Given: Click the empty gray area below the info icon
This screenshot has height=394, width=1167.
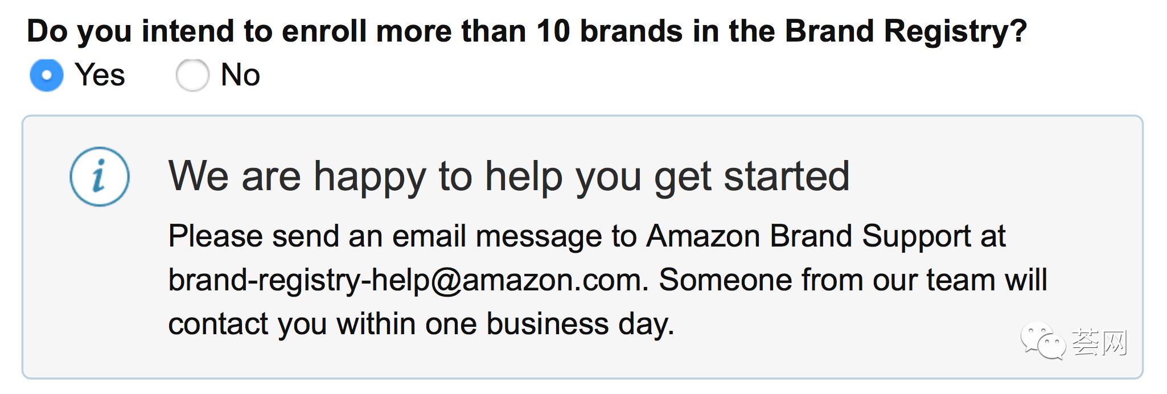Looking at the screenshot, I should tap(100, 290).
